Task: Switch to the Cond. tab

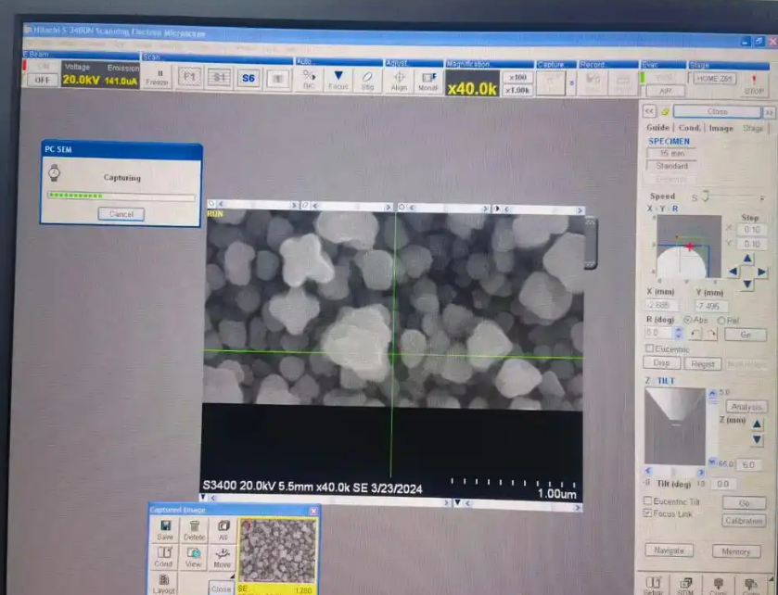Action: tap(689, 128)
